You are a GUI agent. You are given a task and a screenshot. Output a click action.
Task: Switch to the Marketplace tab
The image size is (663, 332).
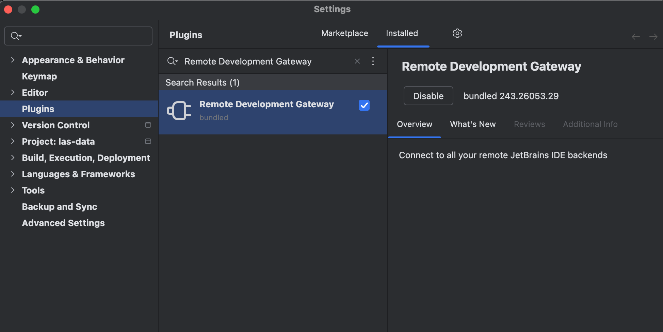pyautogui.click(x=344, y=33)
